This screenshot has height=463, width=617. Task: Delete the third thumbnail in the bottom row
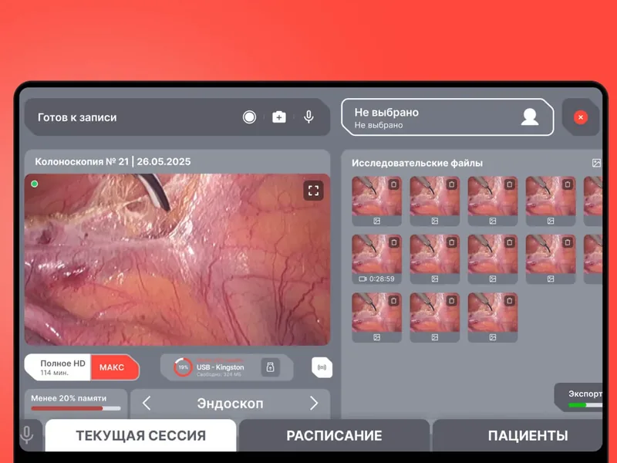point(510,301)
